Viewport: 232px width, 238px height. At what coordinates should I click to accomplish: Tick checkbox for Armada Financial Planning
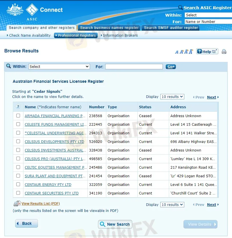pyautogui.click(x=18, y=116)
